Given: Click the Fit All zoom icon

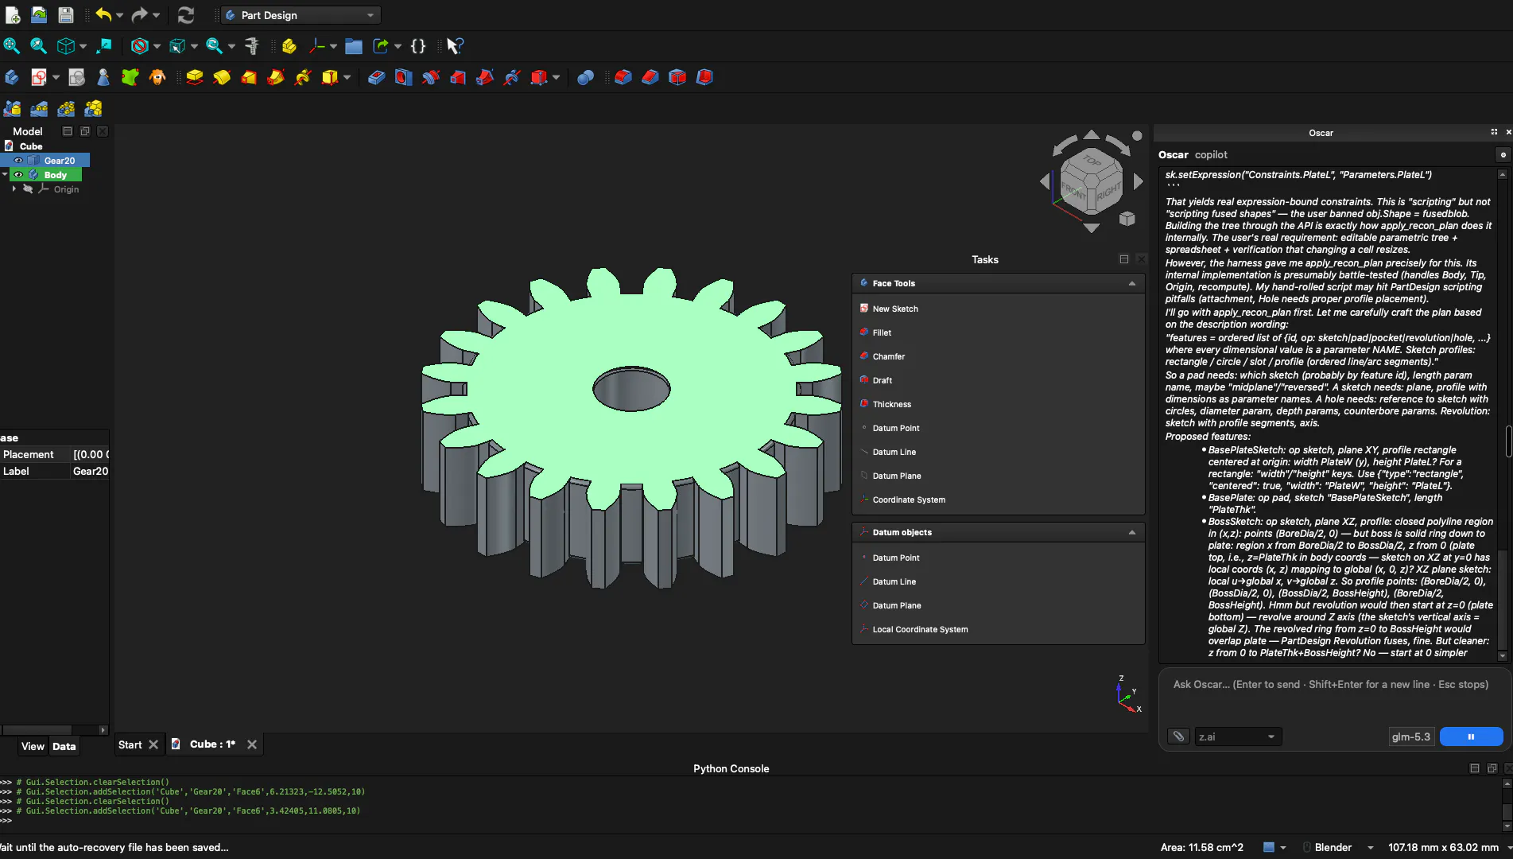Looking at the screenshot, I should pos(11,46).
